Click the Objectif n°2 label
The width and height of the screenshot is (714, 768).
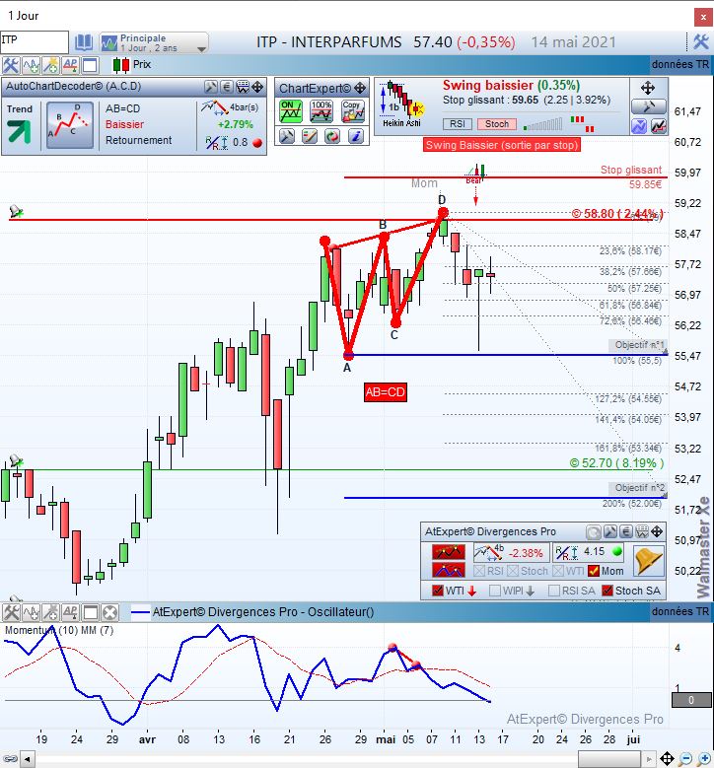pyautogui.click(x=638, y=488)
